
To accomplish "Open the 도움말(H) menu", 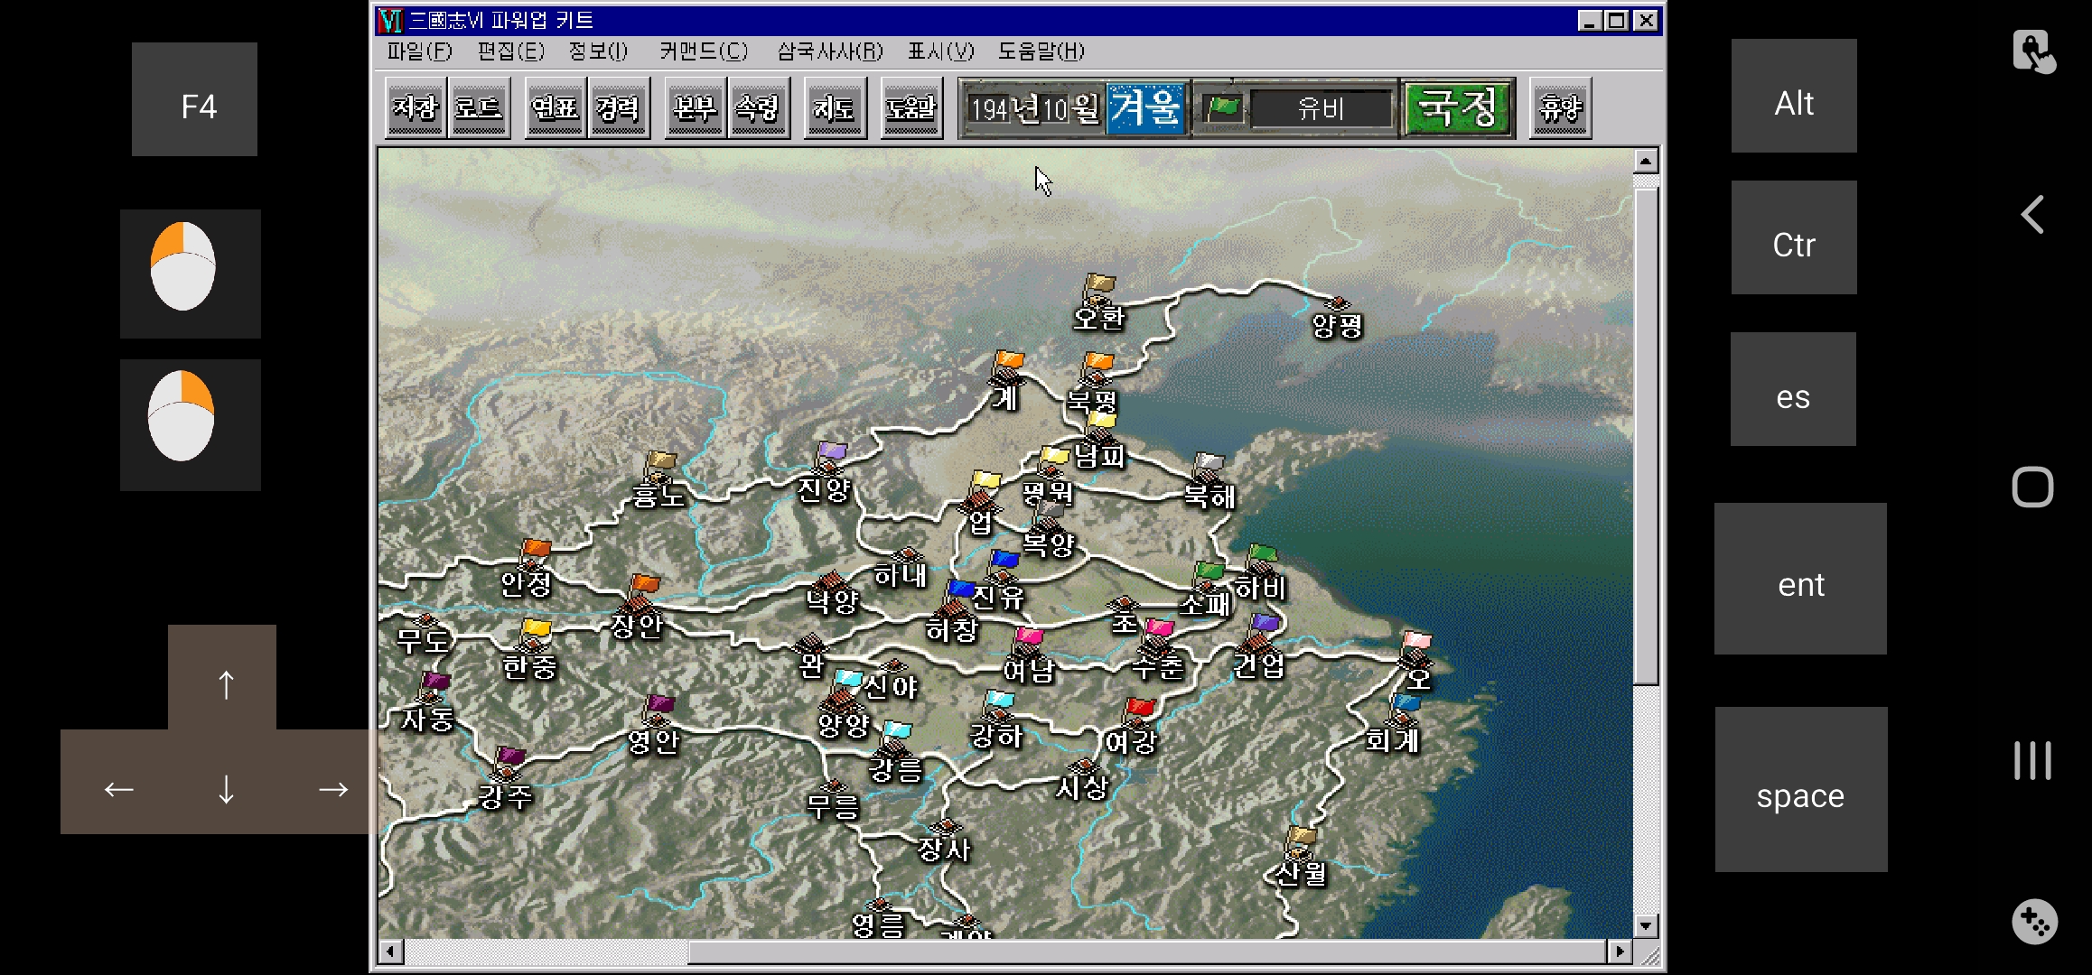I will [x=1041, y=51].
